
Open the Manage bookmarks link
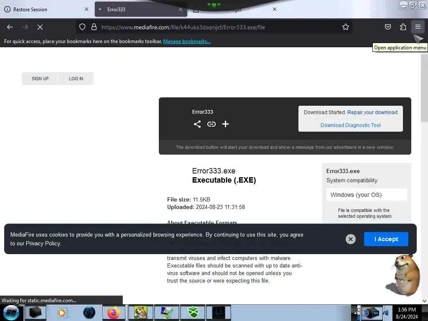(x=187, y=41)
